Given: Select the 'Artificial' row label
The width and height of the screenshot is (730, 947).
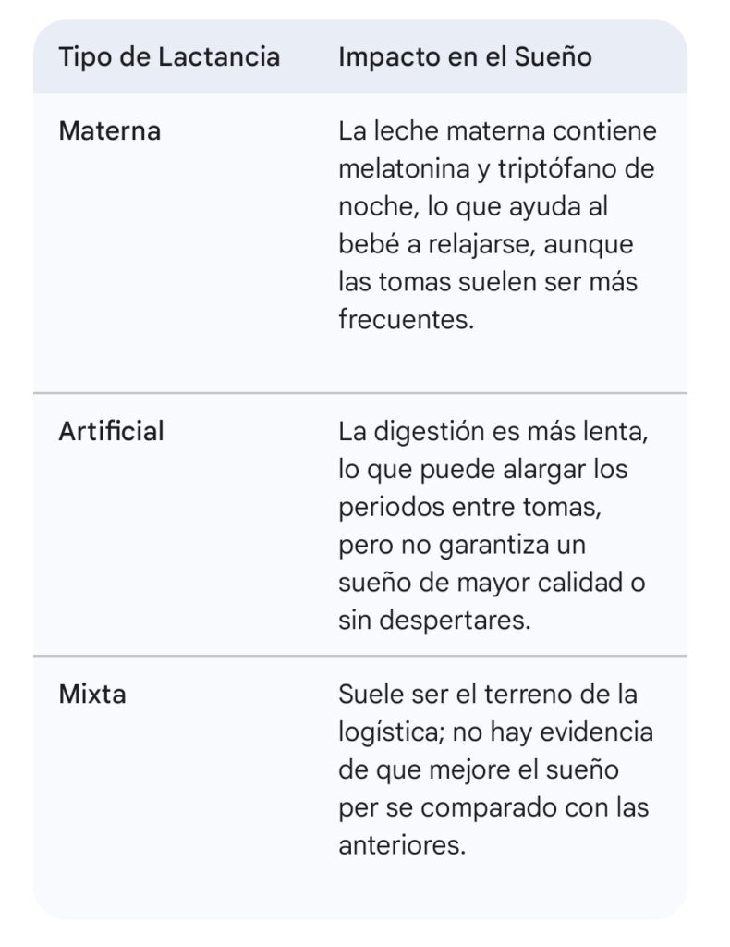Looking at the screenshot, I should [111, 431].
